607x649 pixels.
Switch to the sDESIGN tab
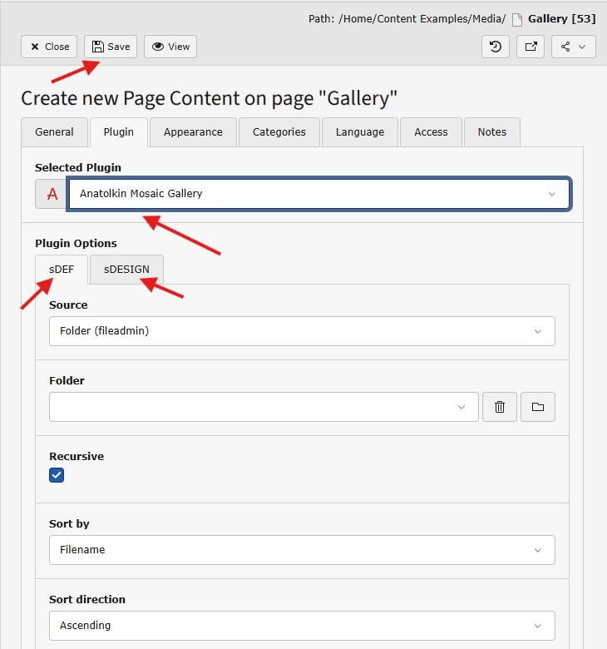pyautogui.click(x=126, y=270)
